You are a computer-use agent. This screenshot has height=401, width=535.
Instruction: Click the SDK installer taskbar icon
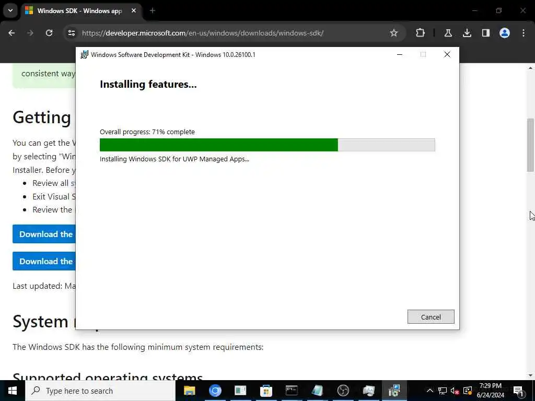pos(394,391)
